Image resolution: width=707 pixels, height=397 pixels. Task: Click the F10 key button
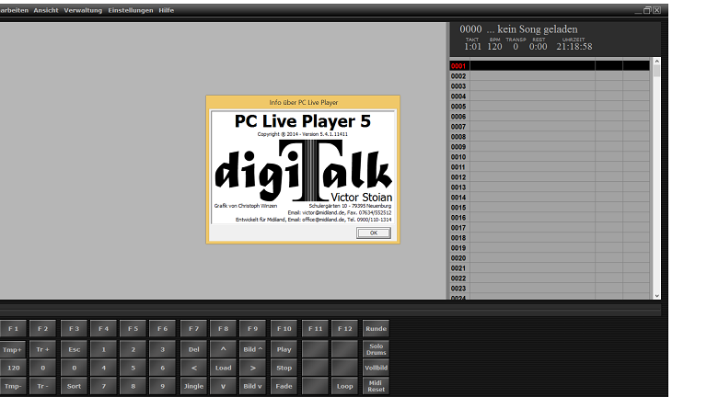[284, 329]
